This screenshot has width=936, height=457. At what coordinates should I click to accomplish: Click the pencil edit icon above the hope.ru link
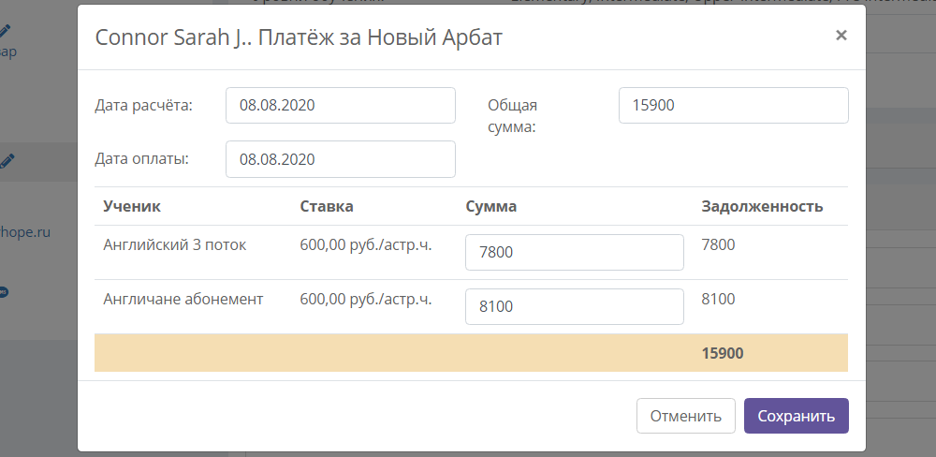click(7, 161)
